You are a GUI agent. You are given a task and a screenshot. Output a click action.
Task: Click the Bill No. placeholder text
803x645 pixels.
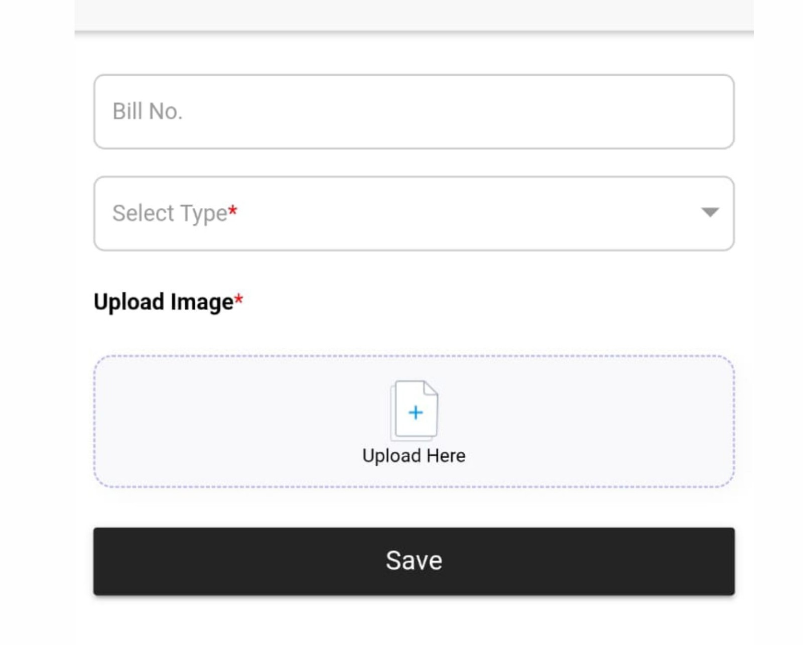147,111
